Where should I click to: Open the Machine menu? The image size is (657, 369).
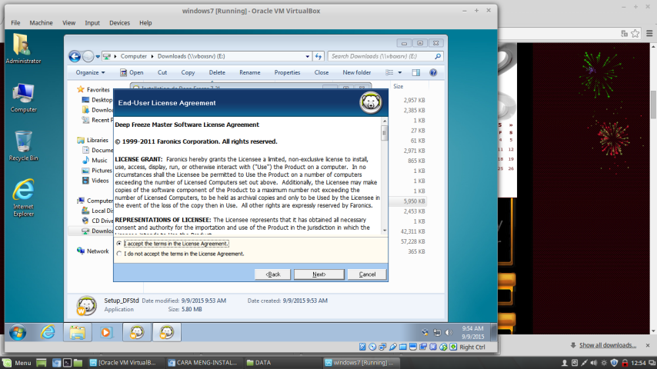41,23
